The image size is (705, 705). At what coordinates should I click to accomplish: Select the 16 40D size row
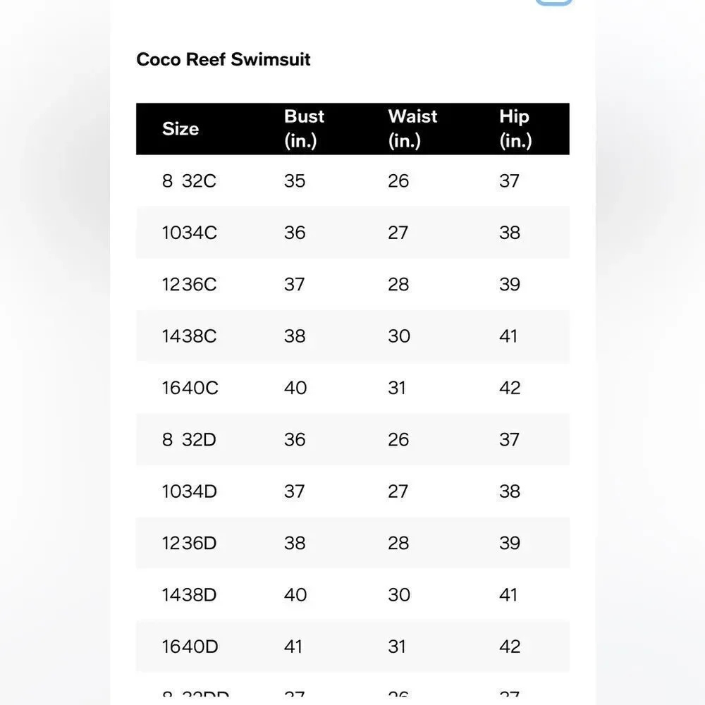tap(352, 646)
